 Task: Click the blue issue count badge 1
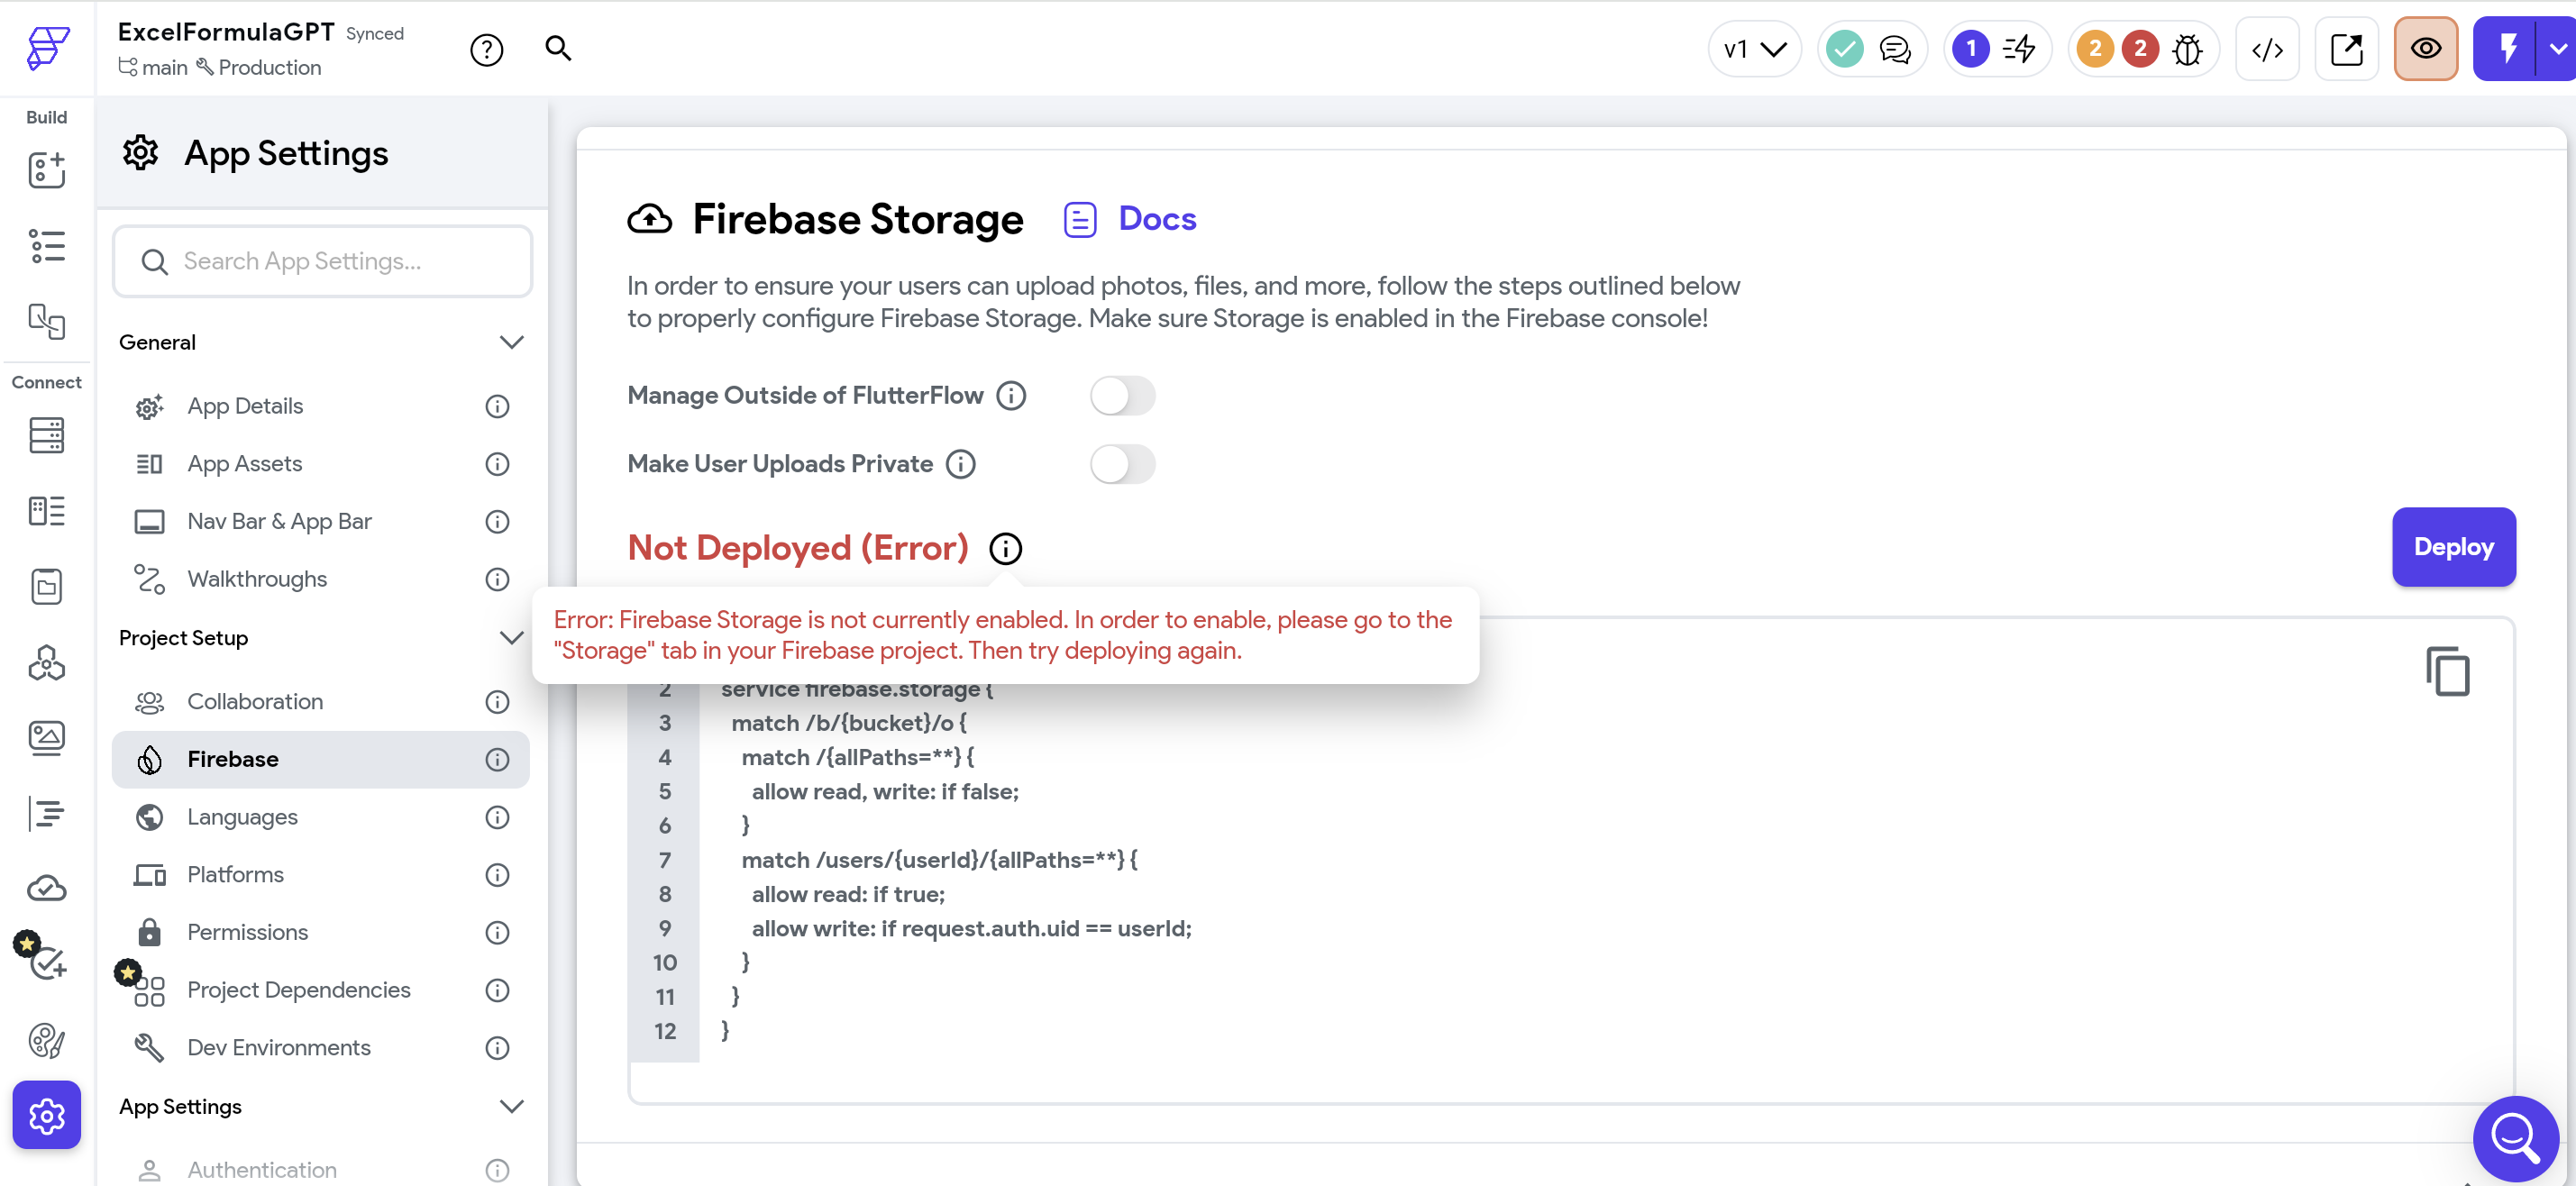[x=1970, y=48]
